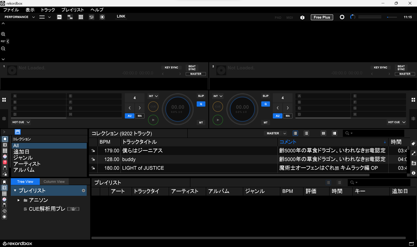Select the USB device icon in the upper sidebar

pos(5,168)
